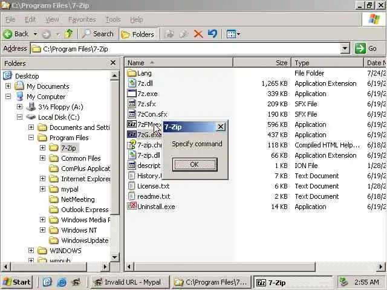Select the 7-zip.chm help file icon

[x=132, y=145]
